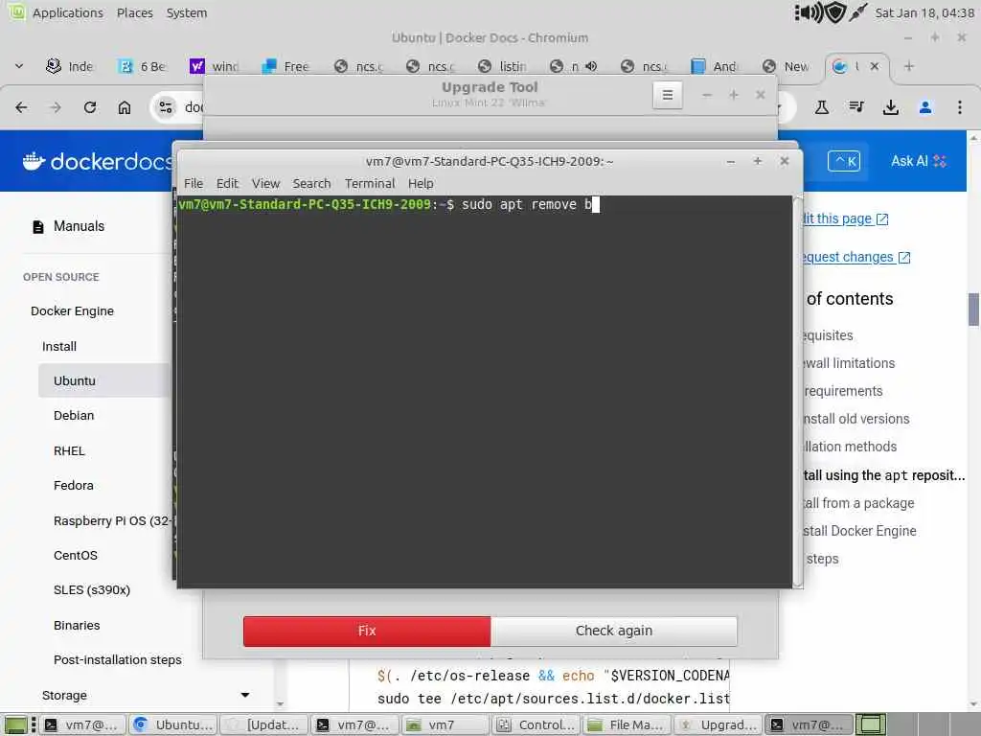
Task: Click the Request changes link
Action: point(856,257)
